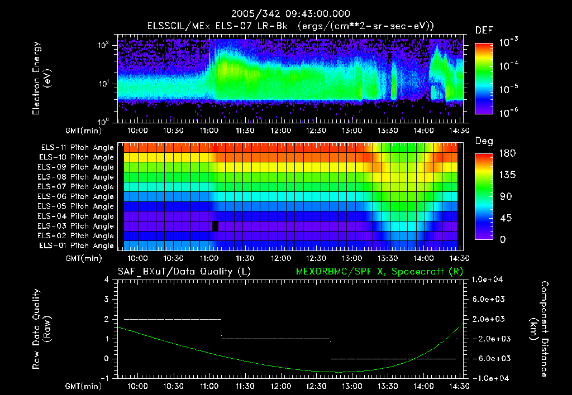Click the 10^2 tick on electron energy axis

[103, 45]
